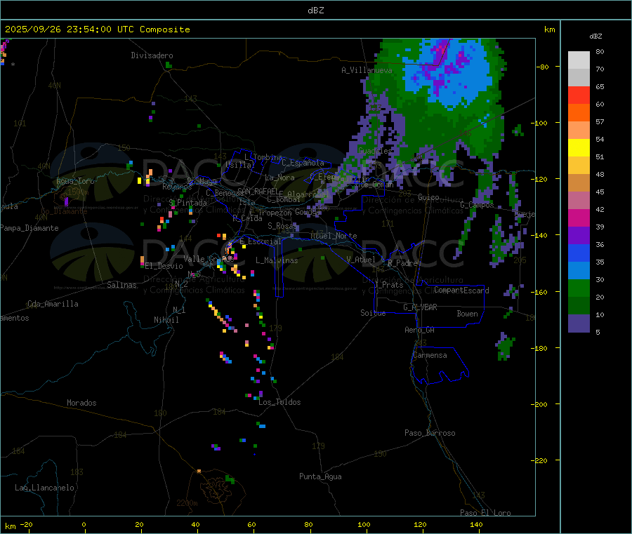Click the Atuel_Norte map label
This screenshot has height=534, width=632.
pyautogui.click(x=334, y=236)
